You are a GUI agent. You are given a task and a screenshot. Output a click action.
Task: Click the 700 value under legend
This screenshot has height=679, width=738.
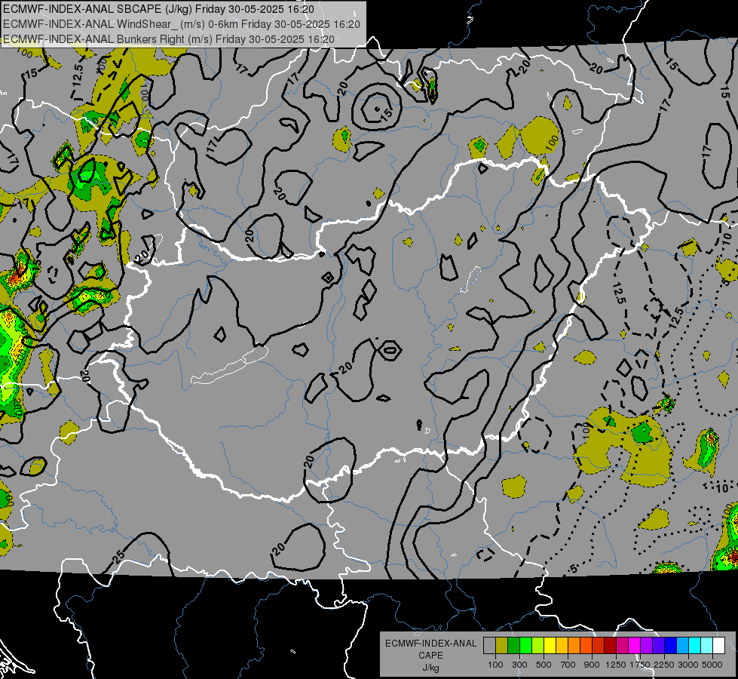(x=568, y=665)
